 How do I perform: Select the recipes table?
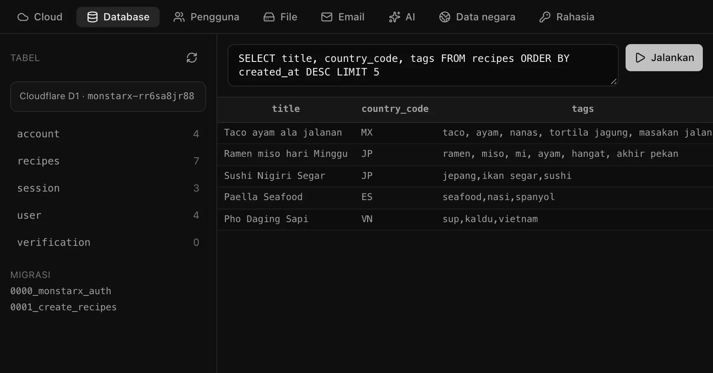pyautogui.click(x=108, y=161)
